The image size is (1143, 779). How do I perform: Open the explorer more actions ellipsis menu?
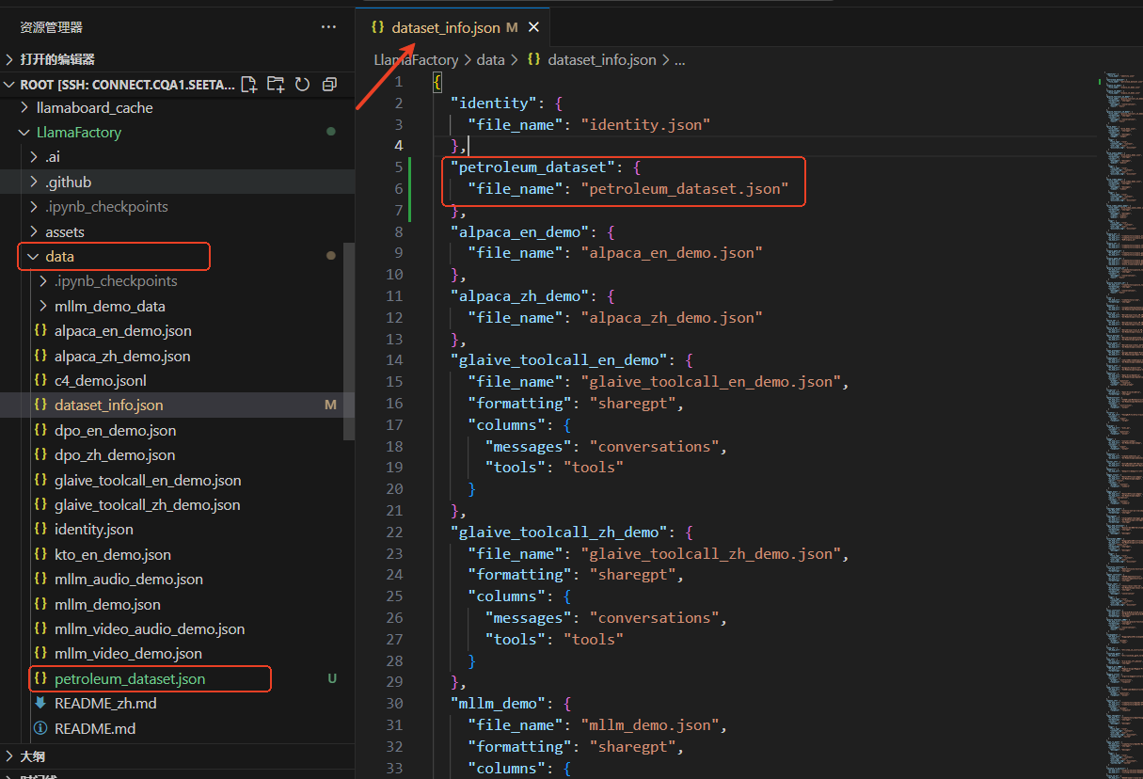[328, 27]
